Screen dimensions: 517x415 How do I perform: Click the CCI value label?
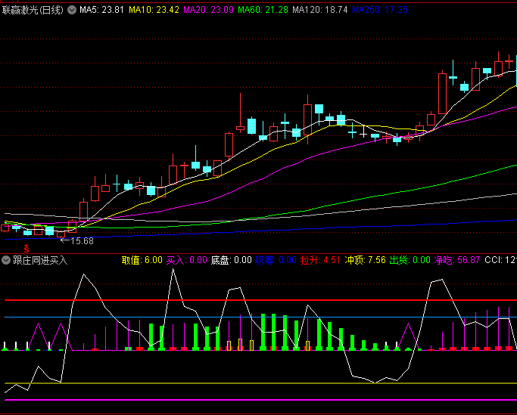click(x=500, y=260)
